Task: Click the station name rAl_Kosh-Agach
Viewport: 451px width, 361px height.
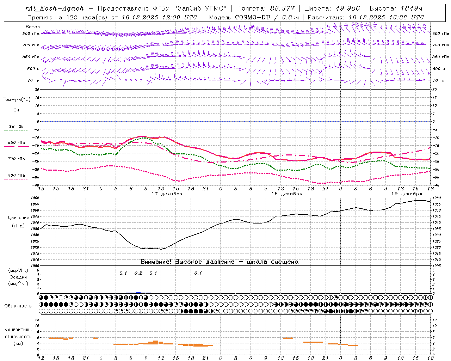Action: pos(55,8)
